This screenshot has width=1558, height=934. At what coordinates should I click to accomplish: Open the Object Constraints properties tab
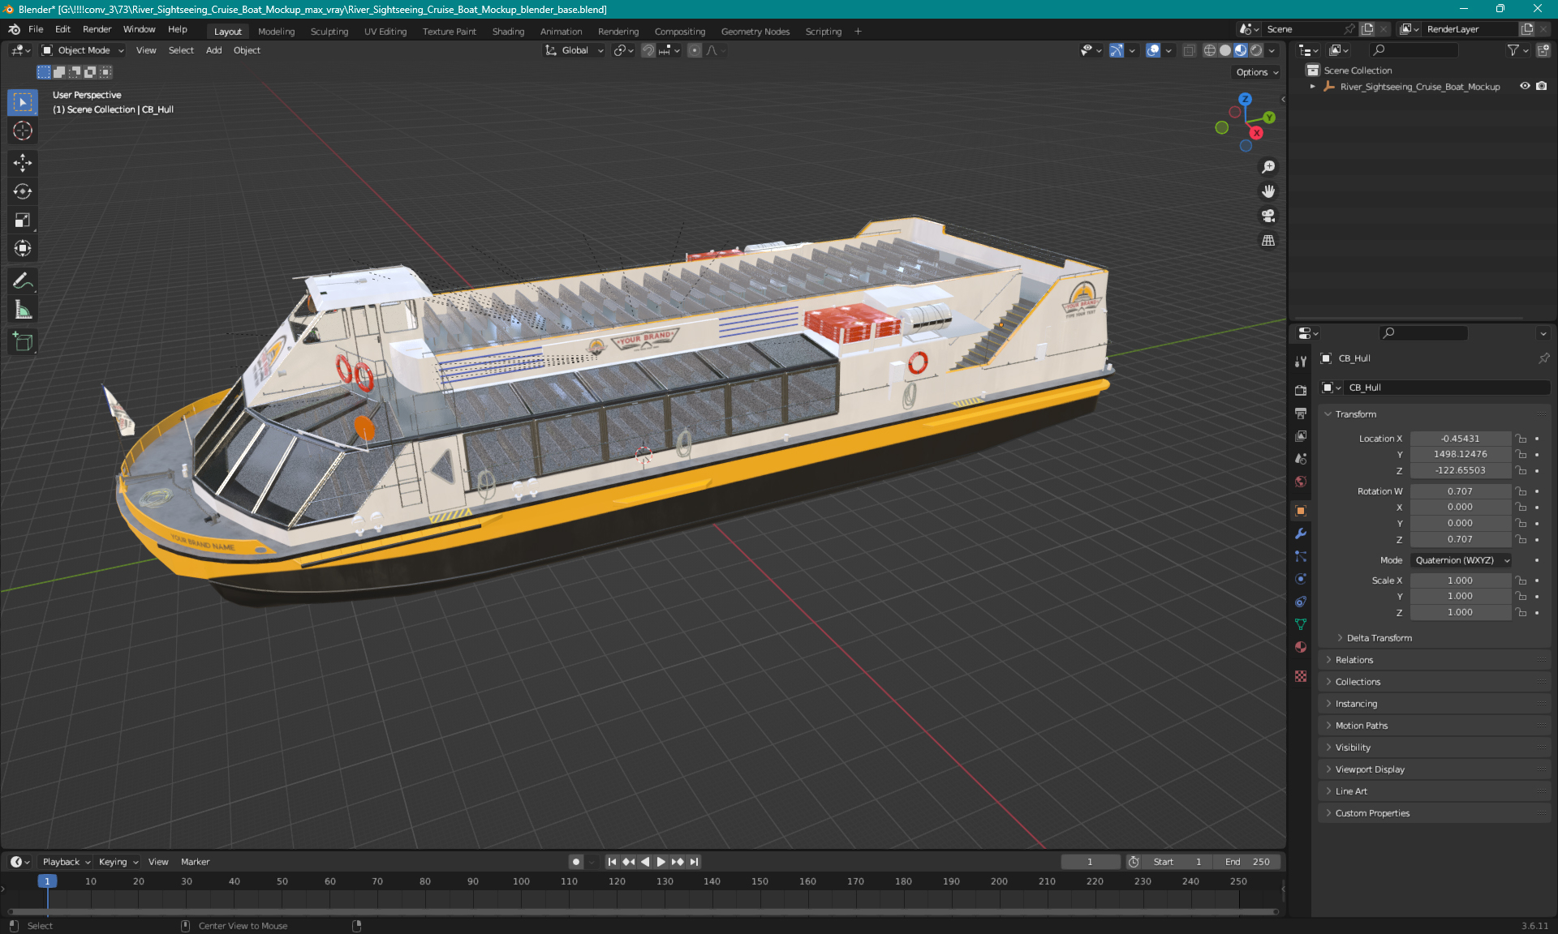click(1301, 602)
